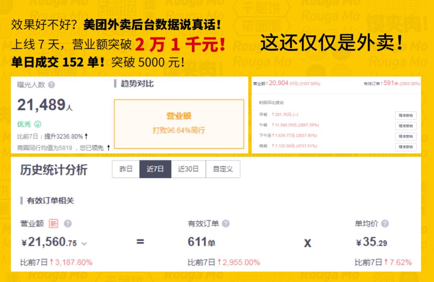Click the 营业额 打败96.64%同行 card
Screen dimensions: 434x282
[x=179, y=124]
